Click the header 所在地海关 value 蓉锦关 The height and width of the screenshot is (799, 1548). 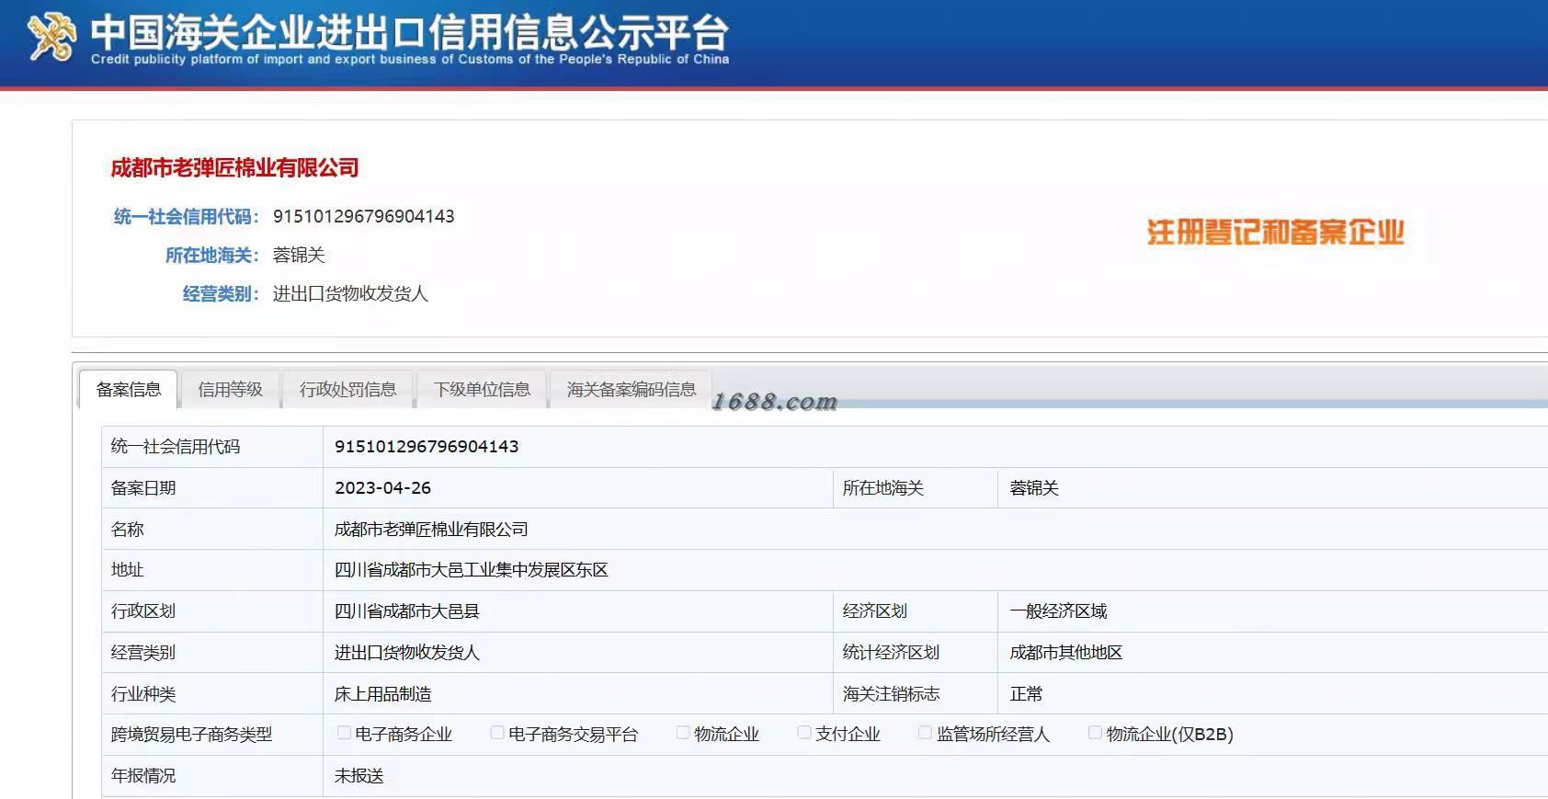[x=299, y=255]
